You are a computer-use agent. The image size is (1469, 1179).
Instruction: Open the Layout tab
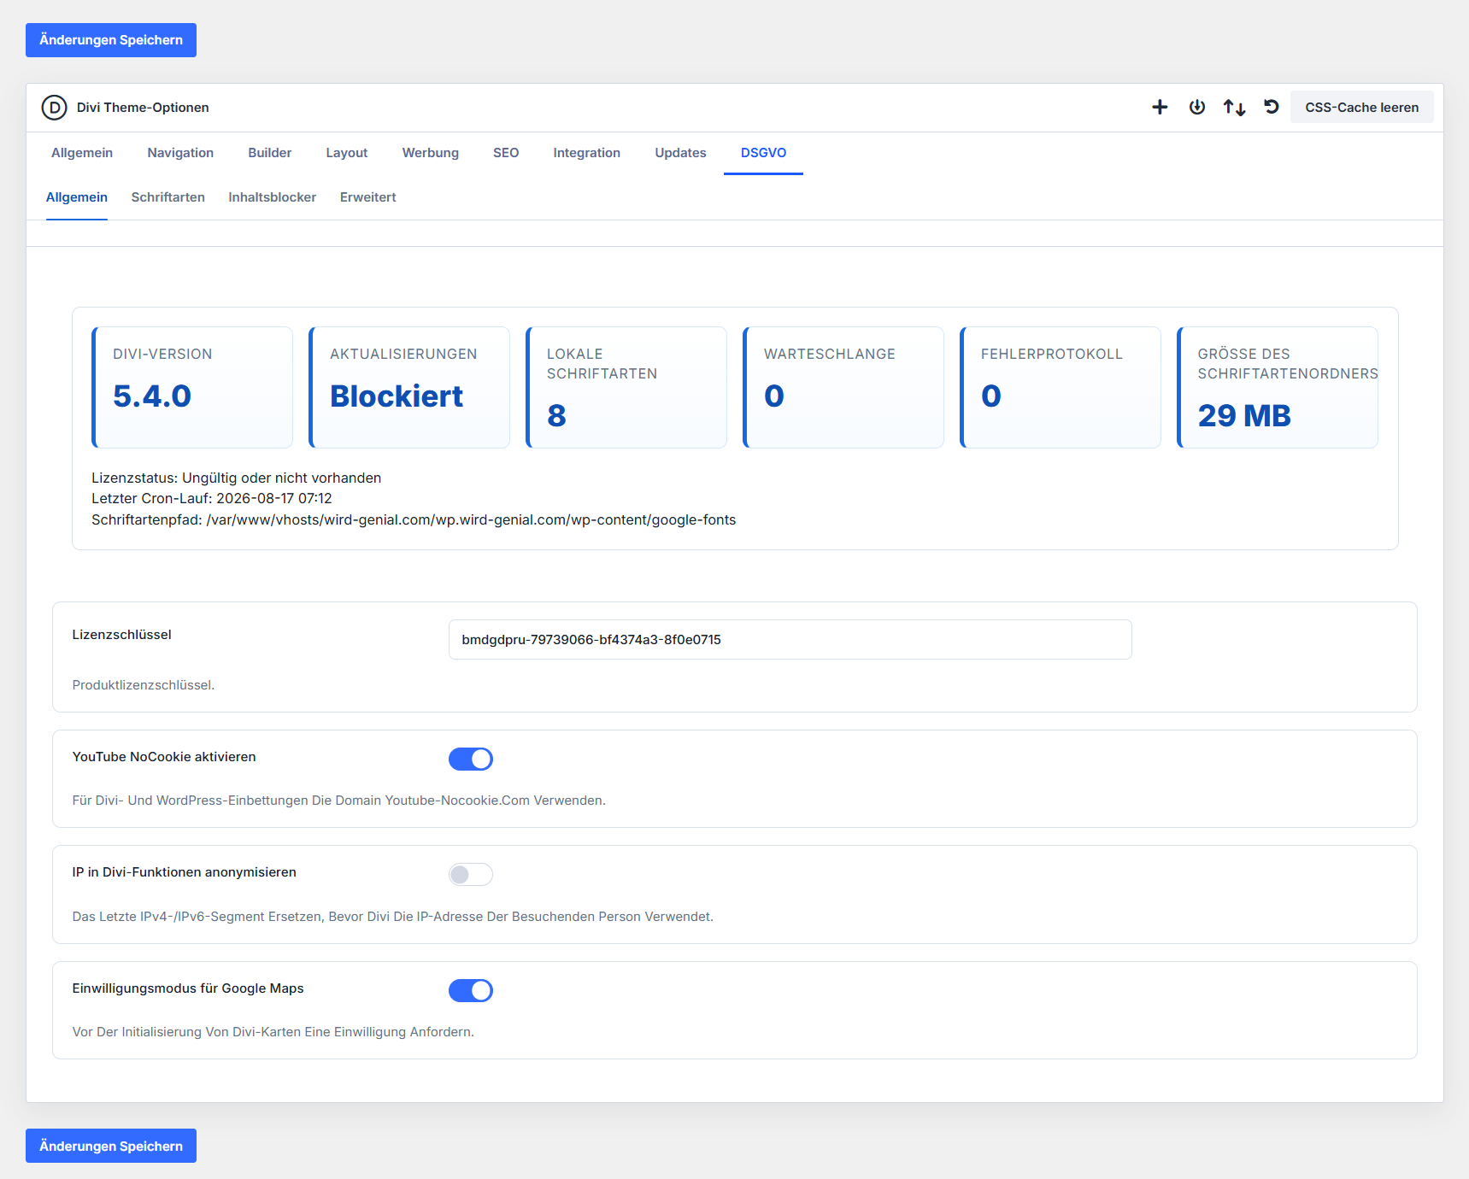(347, 153)
